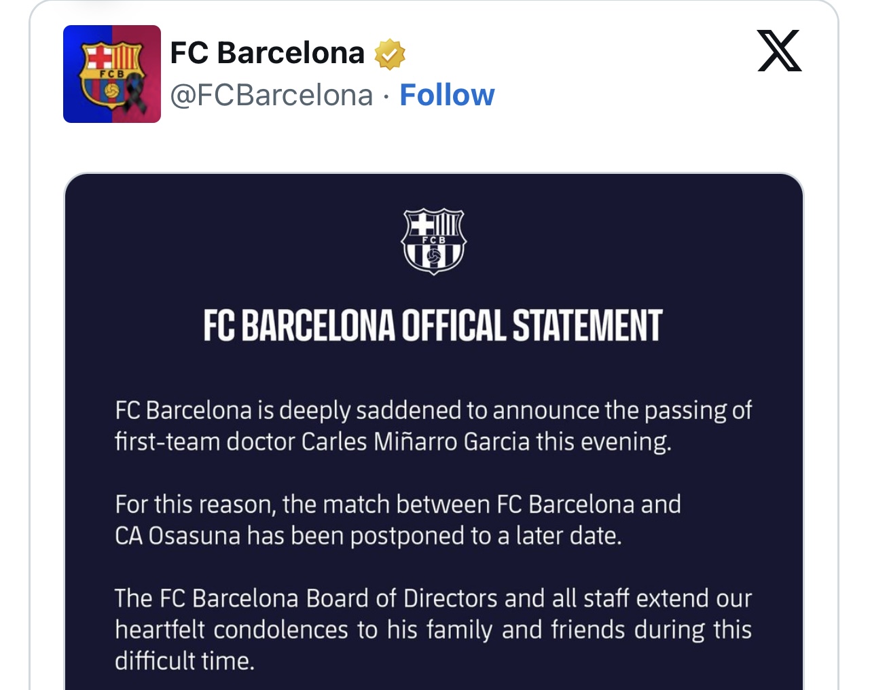Click the FC Barcelona profile avatar
Viewport: 870px width, 690px height.
coord(112,74)
